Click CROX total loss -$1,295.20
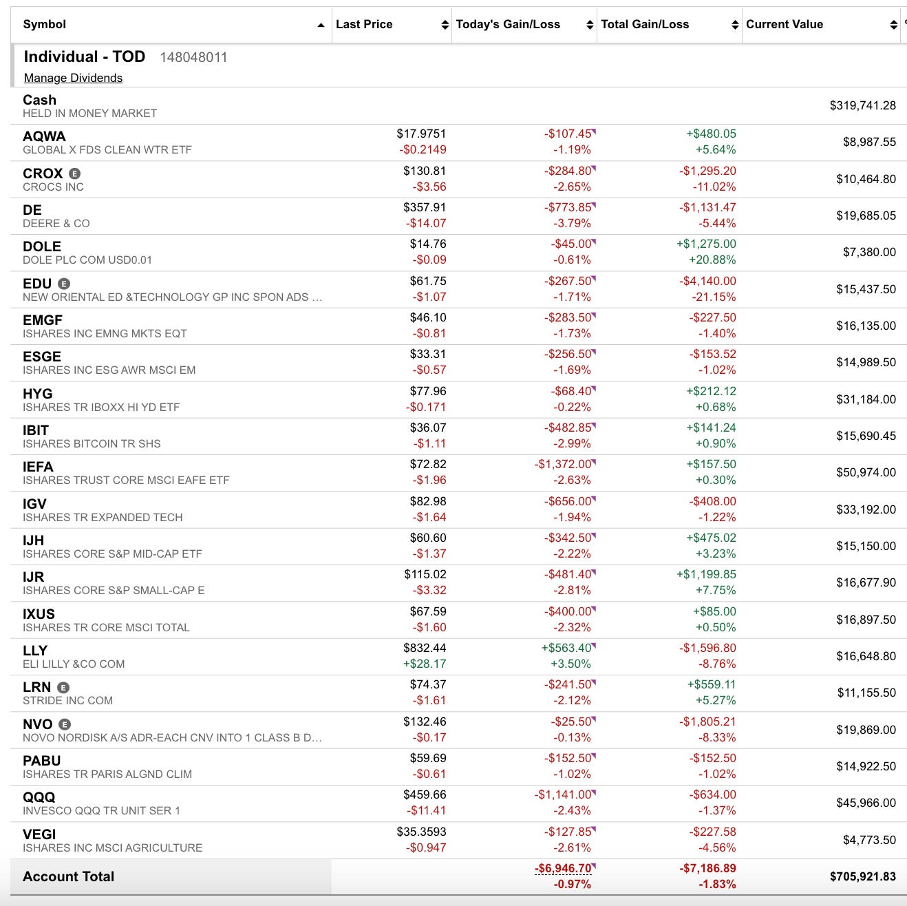The width and height of the screenshot is (907, 906). click(707, 171)
